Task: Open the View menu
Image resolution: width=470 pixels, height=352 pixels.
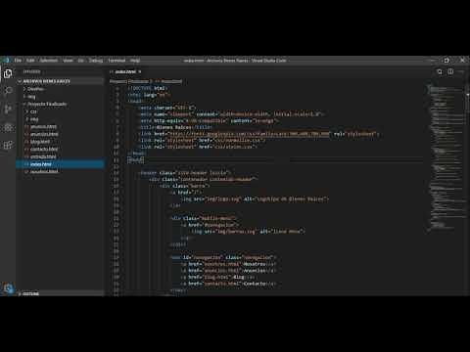Action: point(68,61)
